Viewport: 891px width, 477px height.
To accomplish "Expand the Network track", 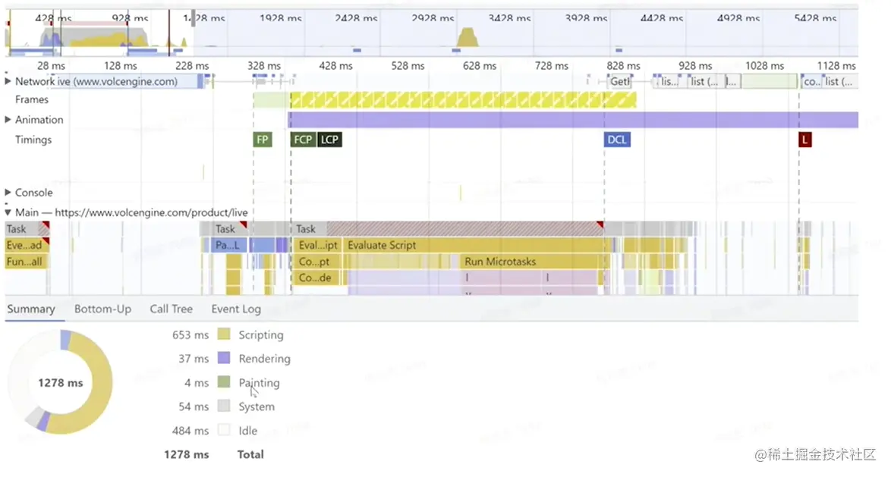I will coord(8,81).
